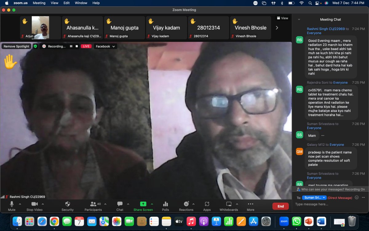The image size is (369, 231).
Task: Open the More options ellipsis
Action: pos(251,206)
